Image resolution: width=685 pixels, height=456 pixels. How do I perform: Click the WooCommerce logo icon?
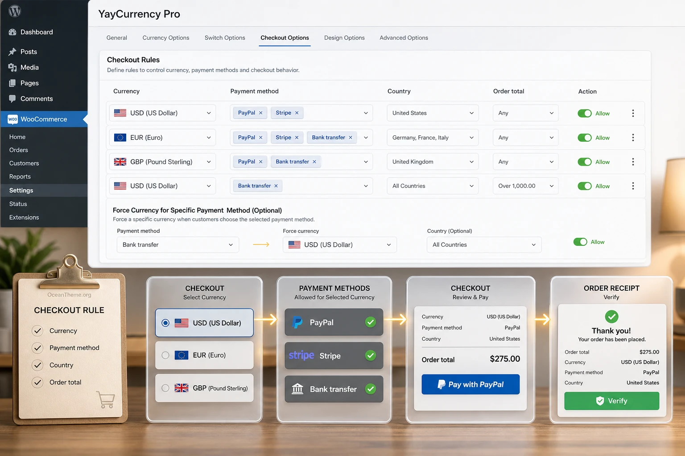pos(12,119)
